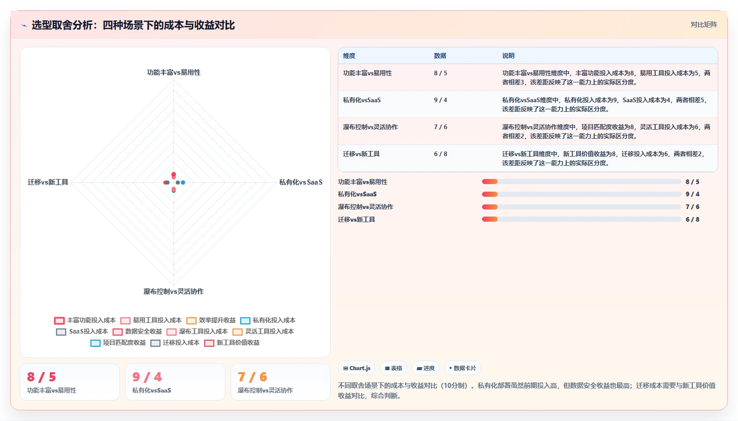Click progress value 9 / 4 at right

pos(692,194)
